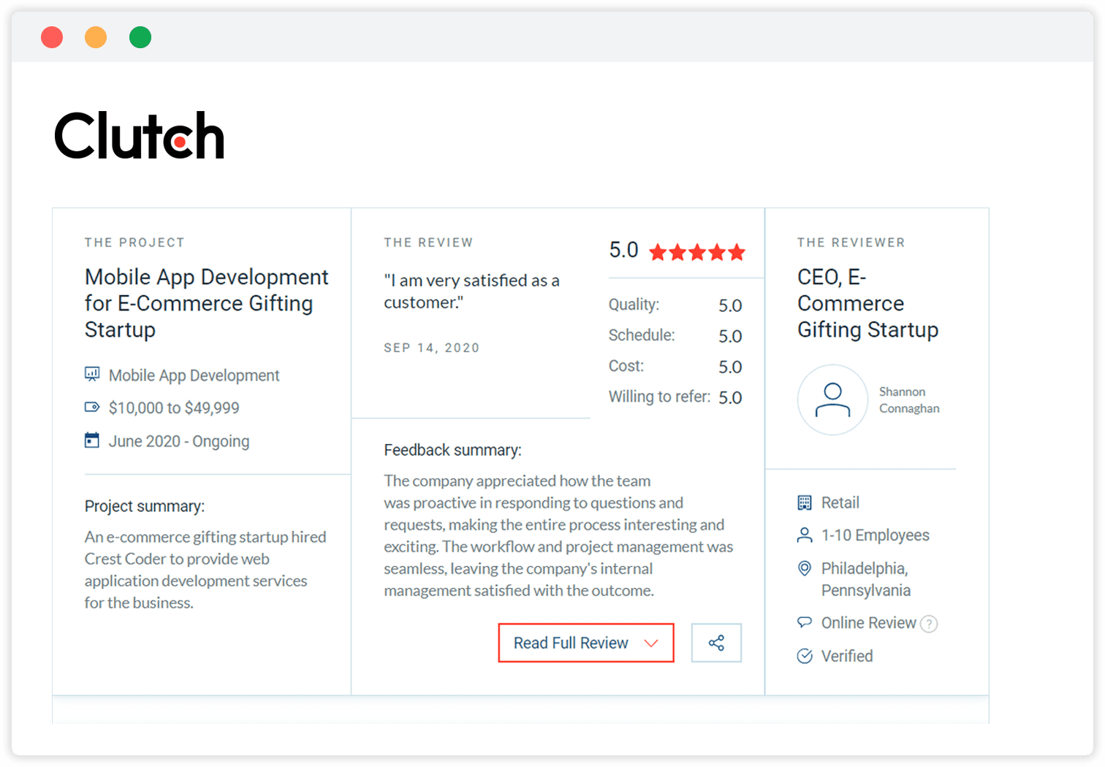
Task: Click the Verified checkmark icon
Action: (x=805, y=655)
